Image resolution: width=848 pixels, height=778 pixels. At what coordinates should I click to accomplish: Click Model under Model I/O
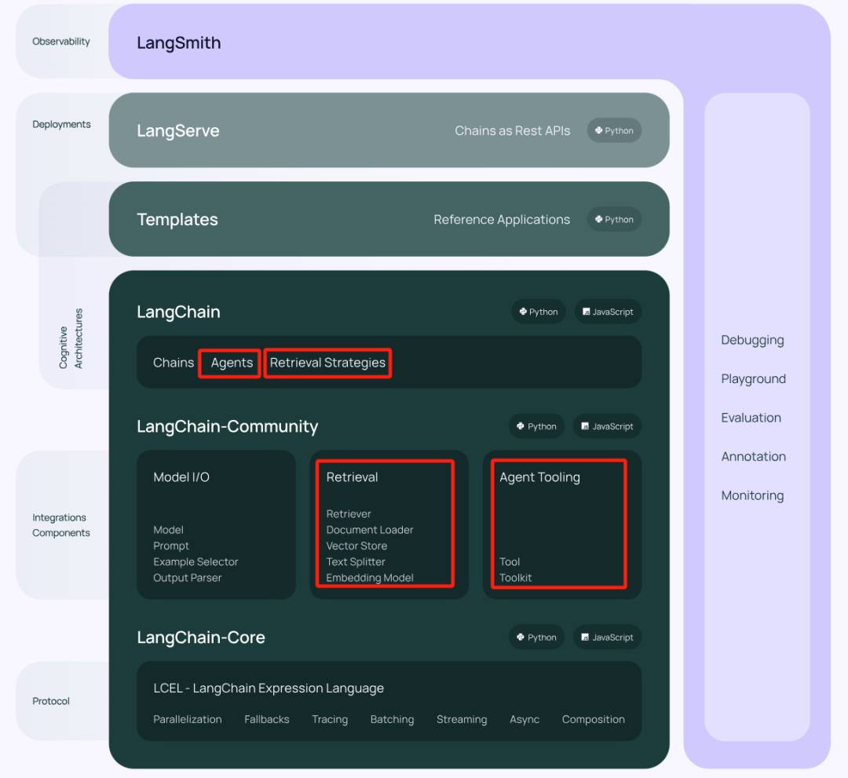(168, 530)
